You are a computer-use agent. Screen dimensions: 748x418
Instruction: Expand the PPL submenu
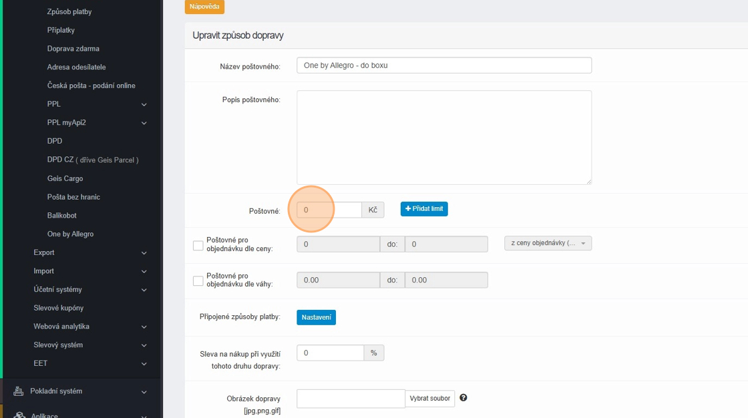coord(144,105)
